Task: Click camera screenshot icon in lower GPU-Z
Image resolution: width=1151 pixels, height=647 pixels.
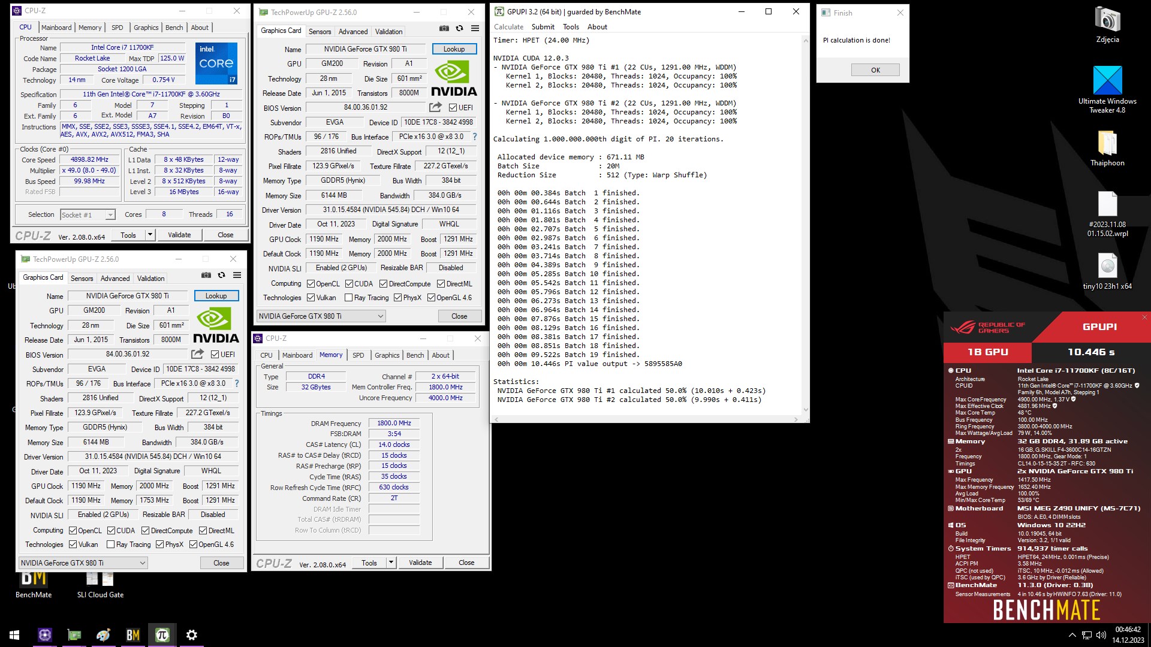Action: pyautogui.click(x=206, y=275)
